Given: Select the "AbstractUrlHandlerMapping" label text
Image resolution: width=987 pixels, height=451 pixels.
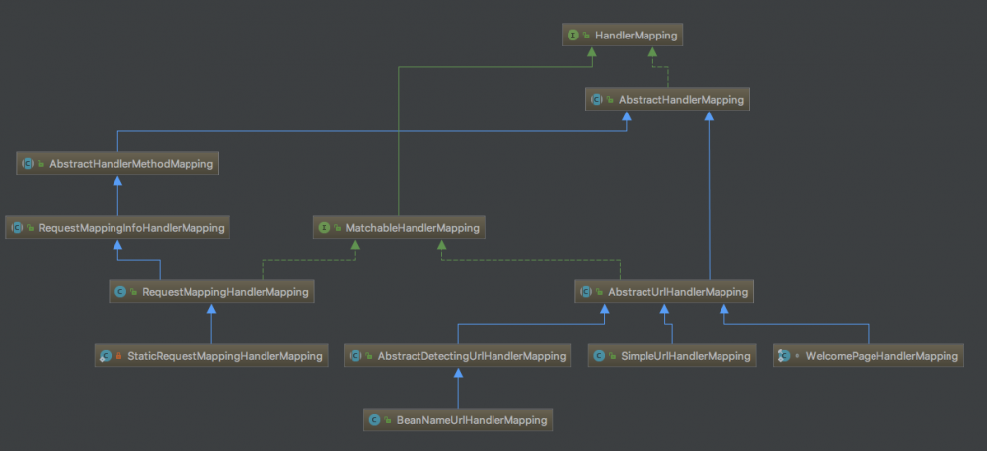Looking at the screenshot, I should pyautogui.click(x=678, y=292).
